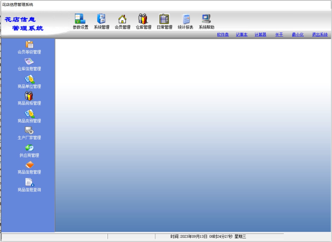Open 供应商管理 sidebar item
Viewport: 332px width, 242px height.
tap(29, 148)
